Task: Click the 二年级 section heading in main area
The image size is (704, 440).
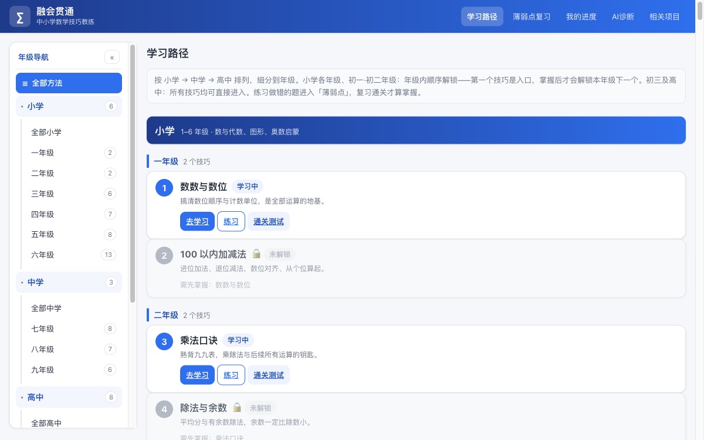Action: [166, 314]
